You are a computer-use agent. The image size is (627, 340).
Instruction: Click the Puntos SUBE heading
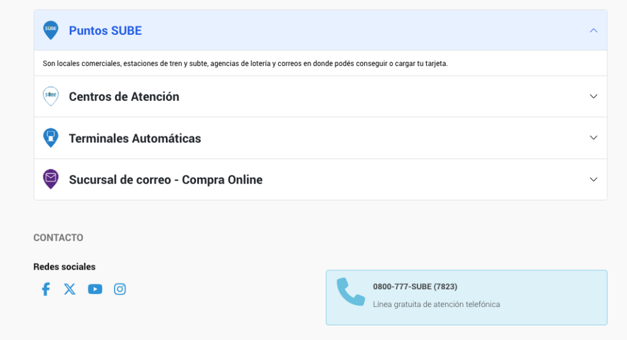[x=105, y=31]
